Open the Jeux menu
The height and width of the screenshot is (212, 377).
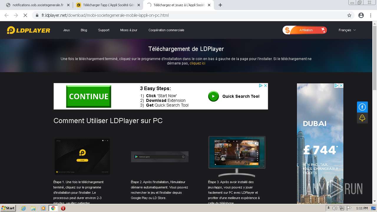tap(67, 30)
